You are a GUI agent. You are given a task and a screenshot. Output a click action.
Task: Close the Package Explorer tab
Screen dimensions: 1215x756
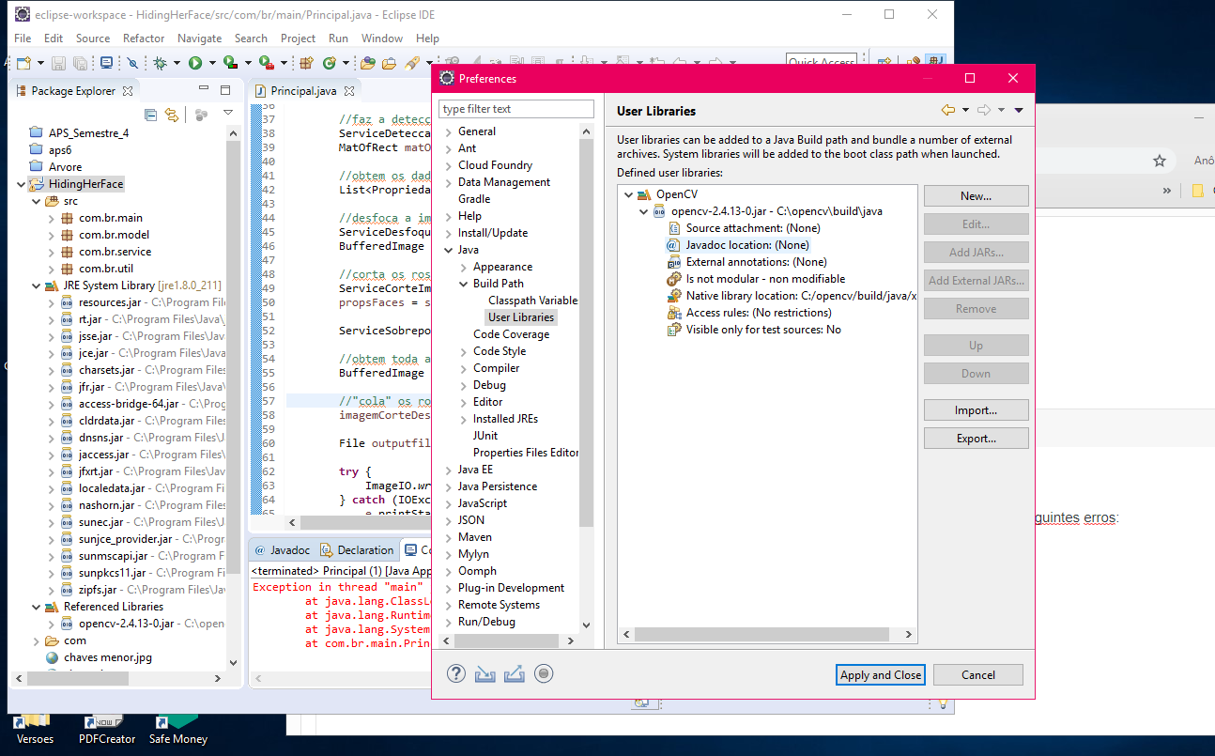click(128, 91)
